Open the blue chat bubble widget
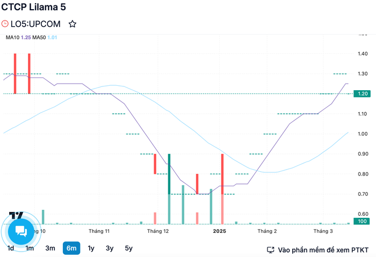This screenshot has height=257, width=376. pyautogui.click(x=21, y=231)
